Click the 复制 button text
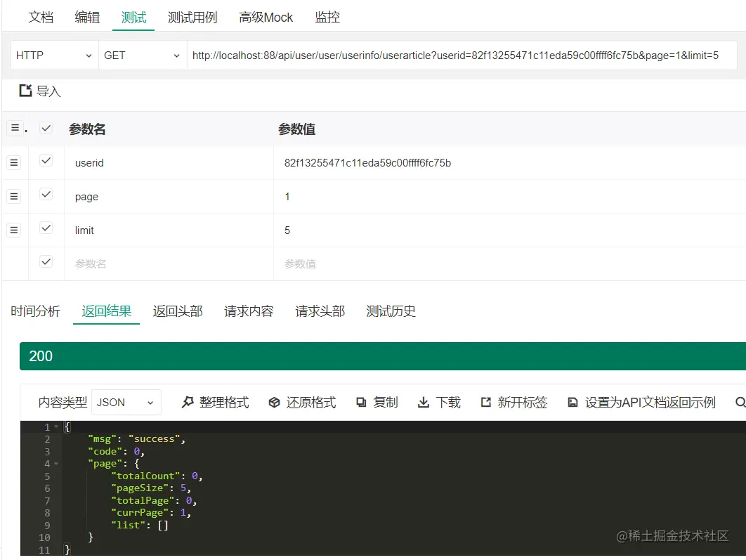746x560 pixels. 386,403
